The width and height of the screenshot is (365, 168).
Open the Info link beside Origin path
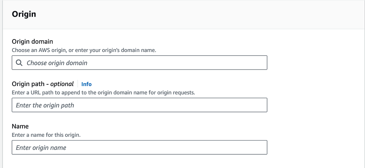[x=86, y=84]
